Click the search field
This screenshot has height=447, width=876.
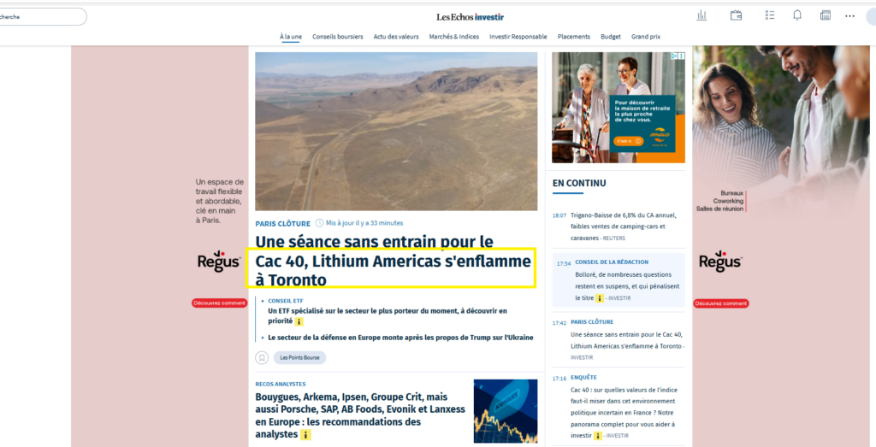click(x=42, y=17)
